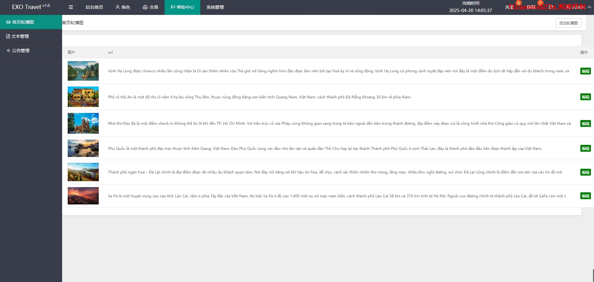Expand the admin user dropdown arrow
594x282 pixels.
589,7
